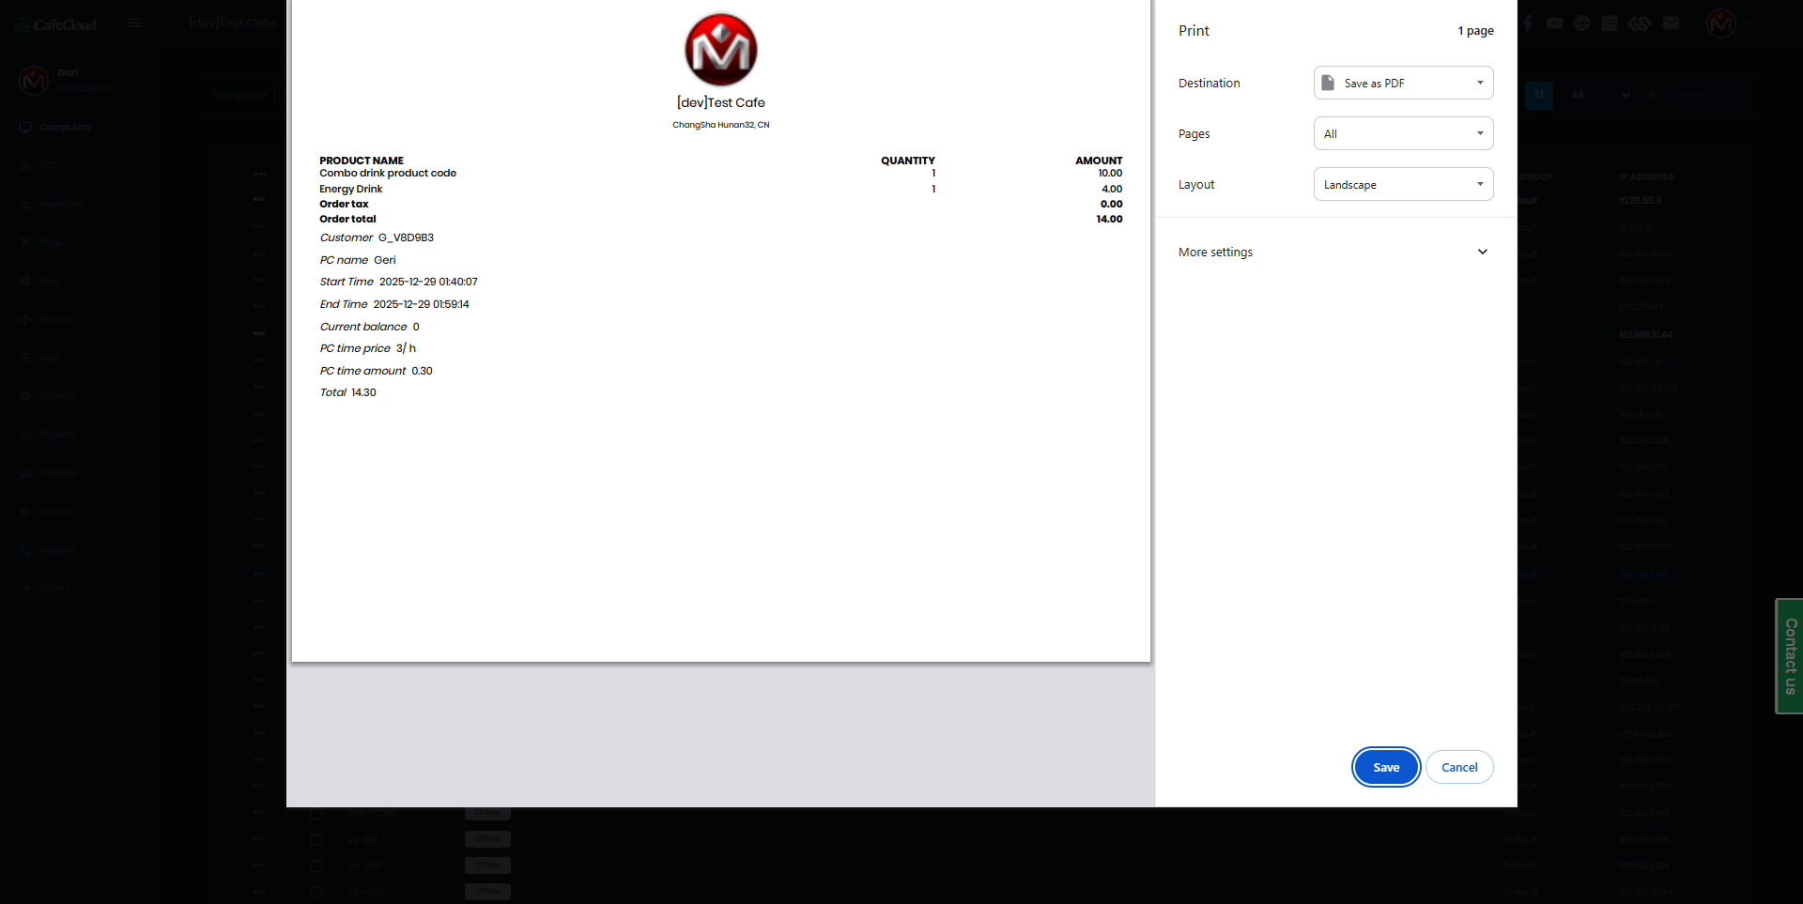Cancel the Print dialog
This screenshot has height=904, width=1803.
coord(1459,767)
